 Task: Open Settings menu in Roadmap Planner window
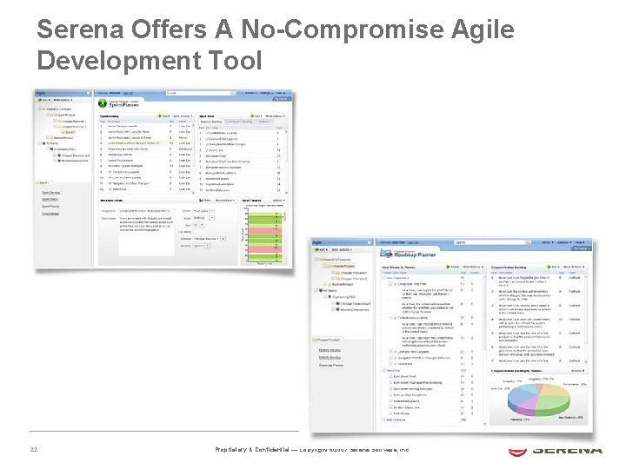564,242
